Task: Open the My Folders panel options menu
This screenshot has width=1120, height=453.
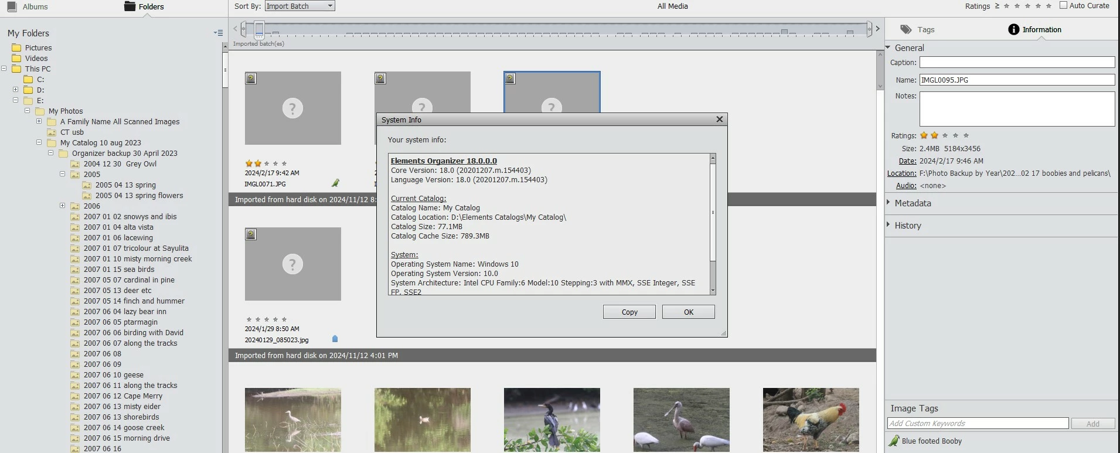Action: click(x=218, y=33)
